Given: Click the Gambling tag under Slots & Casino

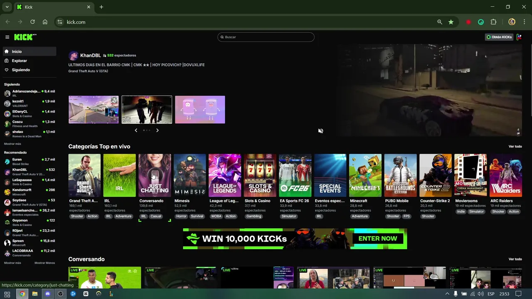Looking at the screenshot, I should coord(254,216).
